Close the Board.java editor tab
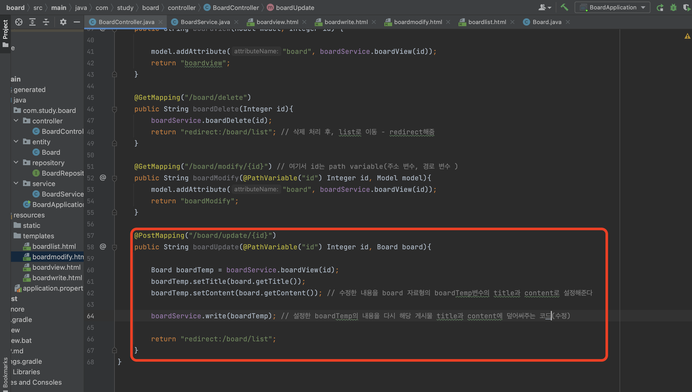The width and height of the screenshot is (692, 392). pos(568,22)
